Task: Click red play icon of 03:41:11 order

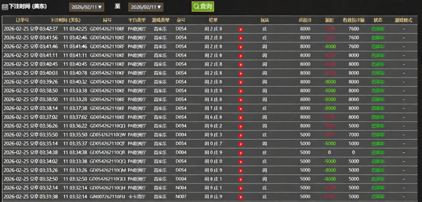Action: (241, 56)
